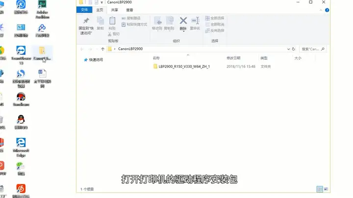Refresh the CanonLBP2900 folder view
This screenshot has width=353, height=198.
click(293, 49)
